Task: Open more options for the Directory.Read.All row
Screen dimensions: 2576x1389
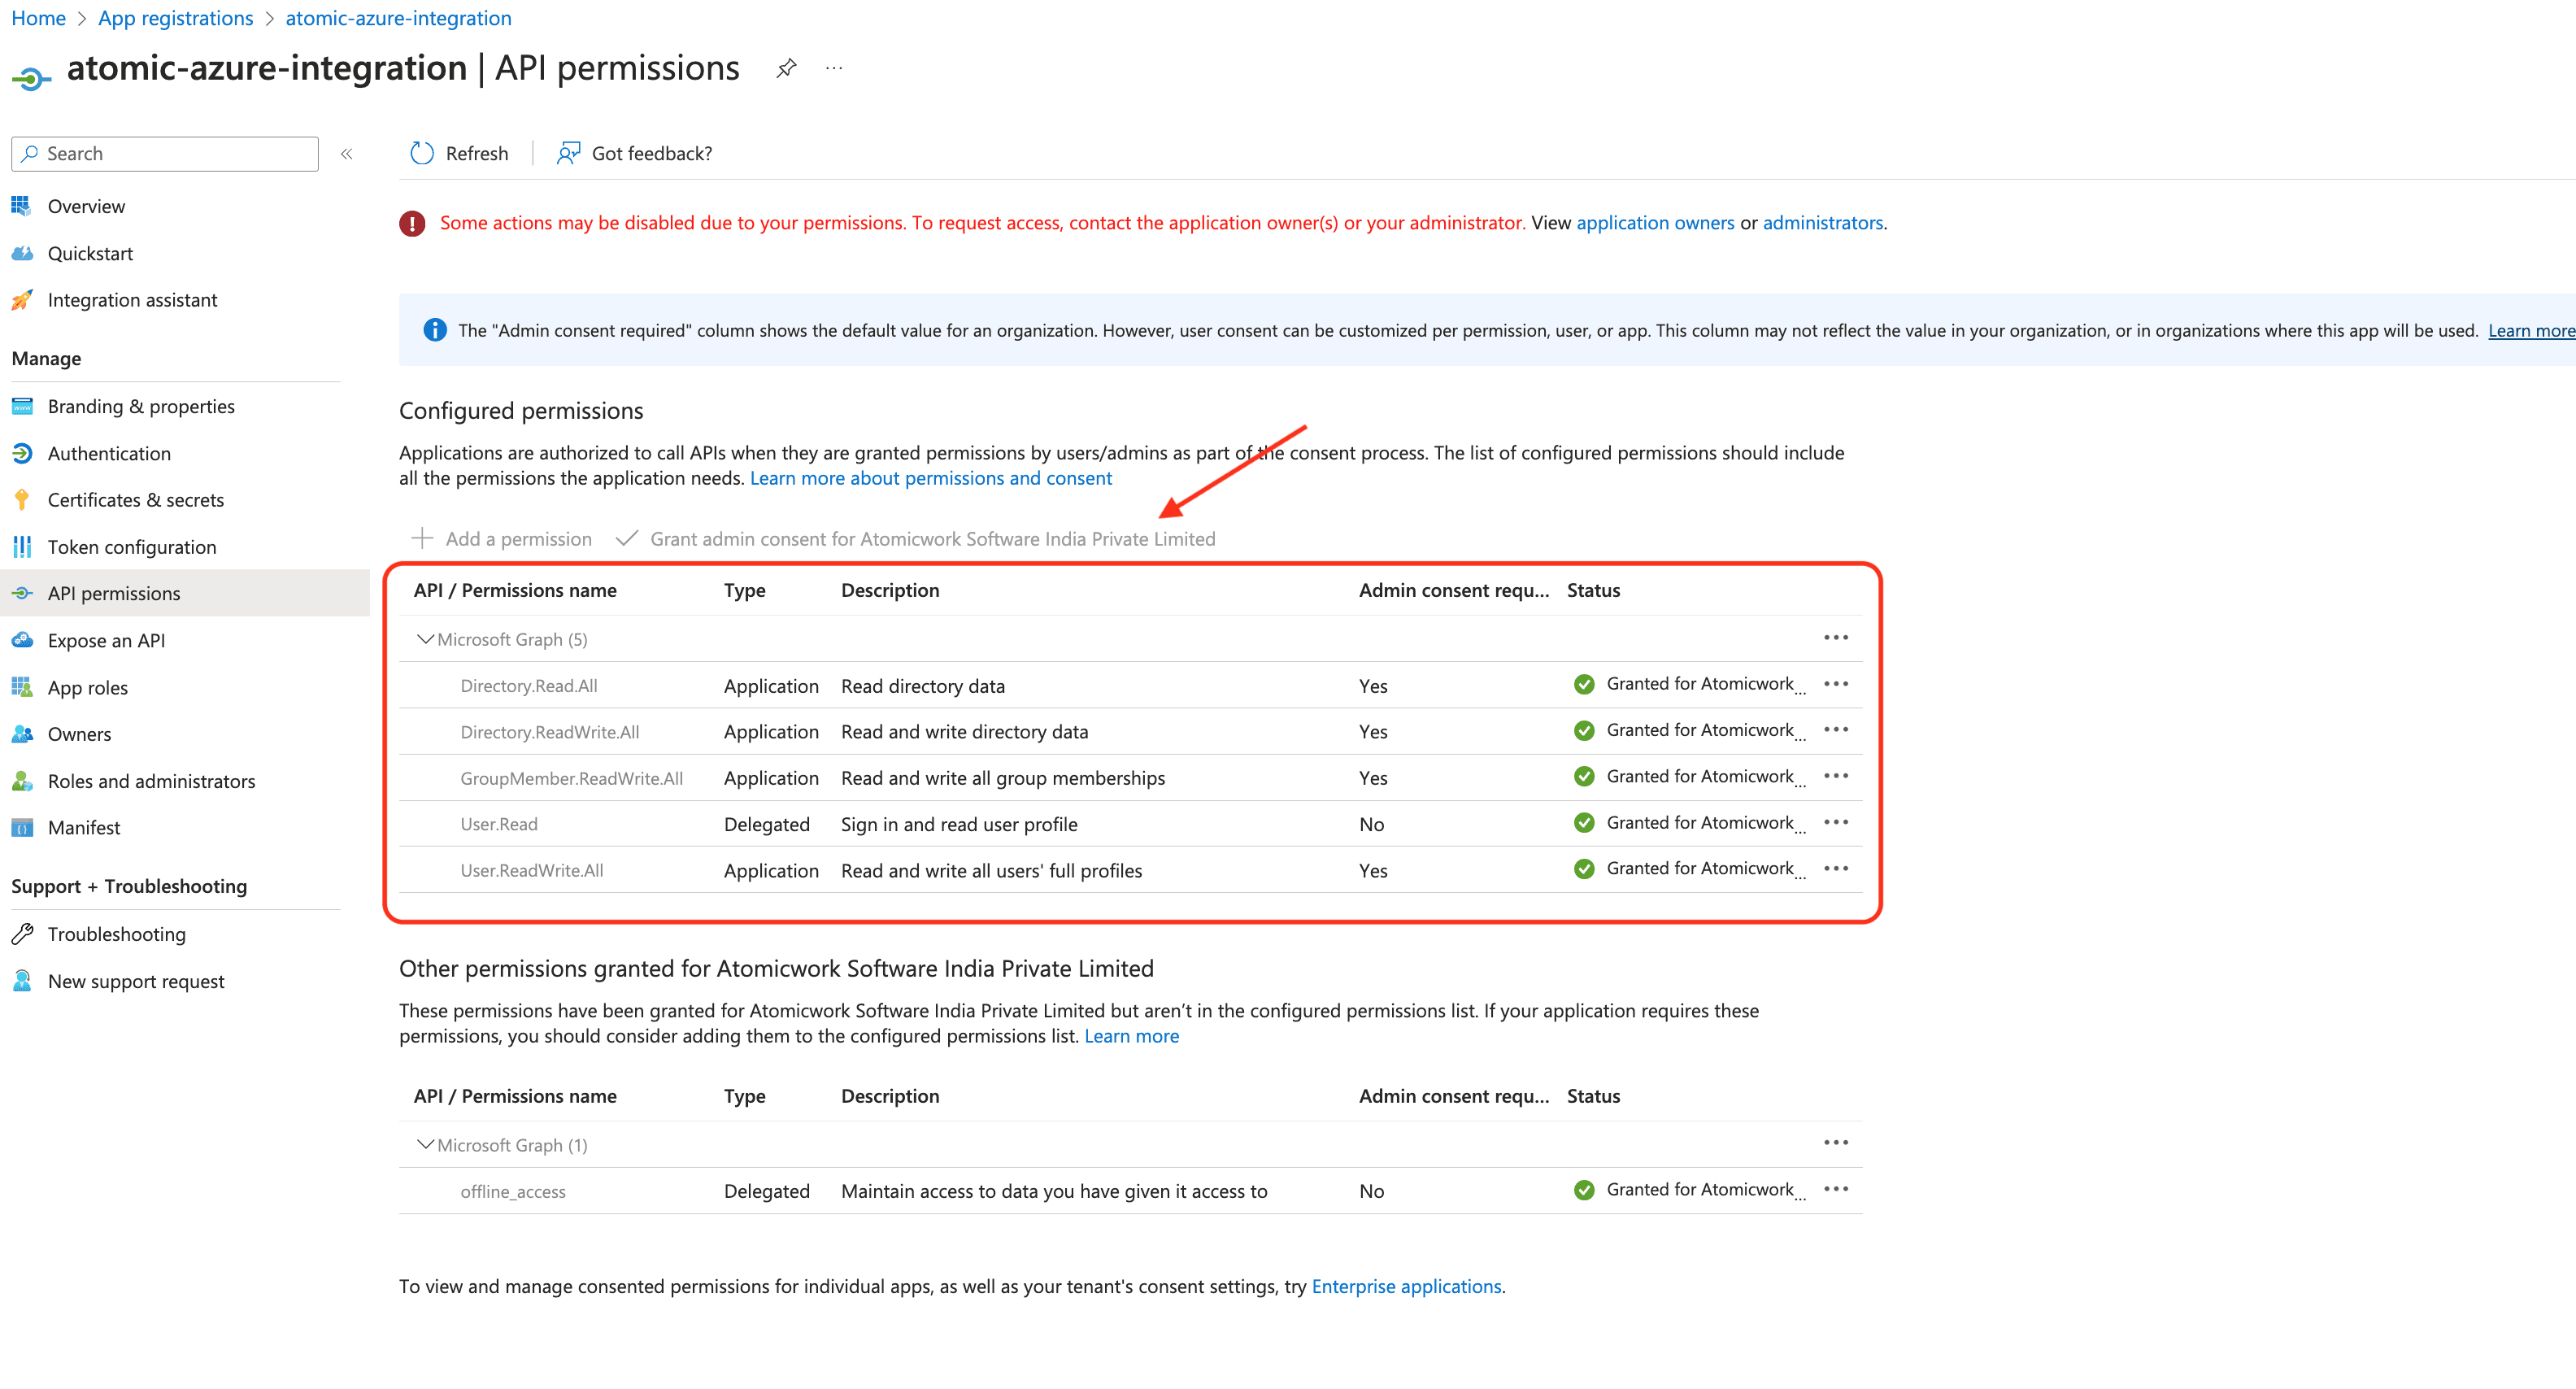Action: tap(1835, 684)
